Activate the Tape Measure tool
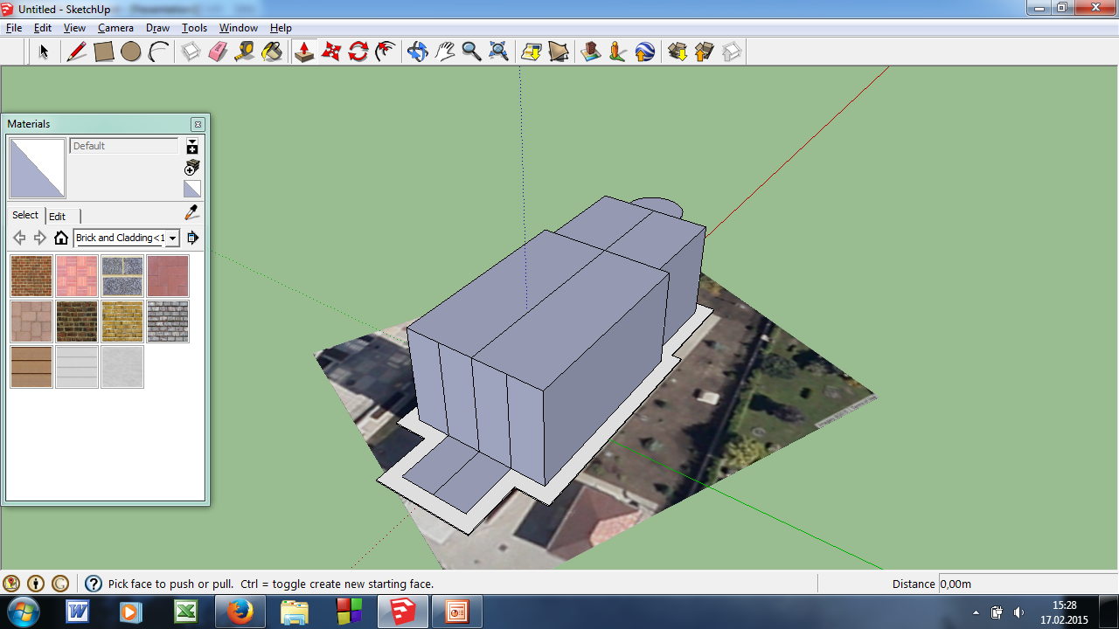 click(245, 52)
